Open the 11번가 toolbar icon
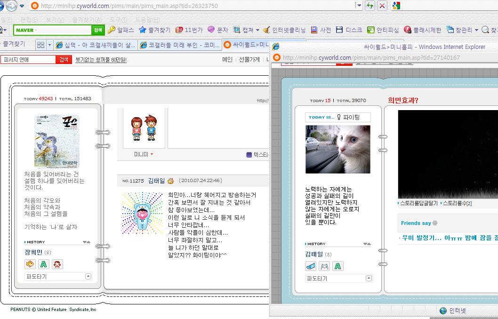 179,30
